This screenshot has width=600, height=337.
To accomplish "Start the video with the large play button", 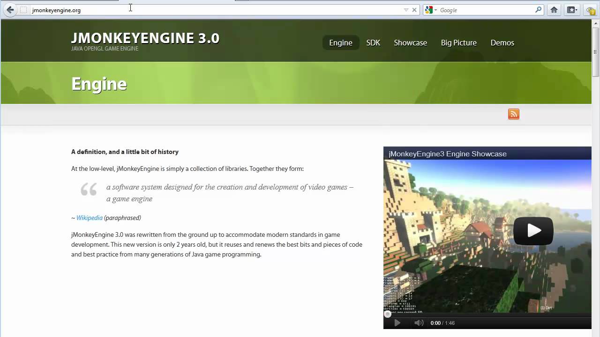I will click(533, 231).
